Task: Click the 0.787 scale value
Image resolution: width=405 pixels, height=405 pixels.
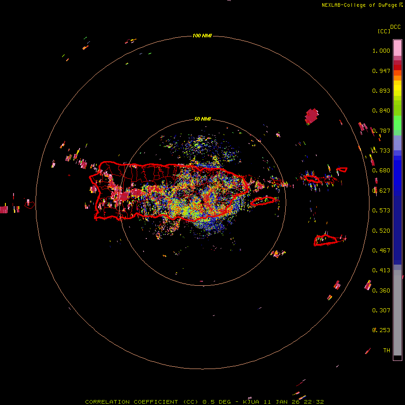Action: (x=381, y=130)
